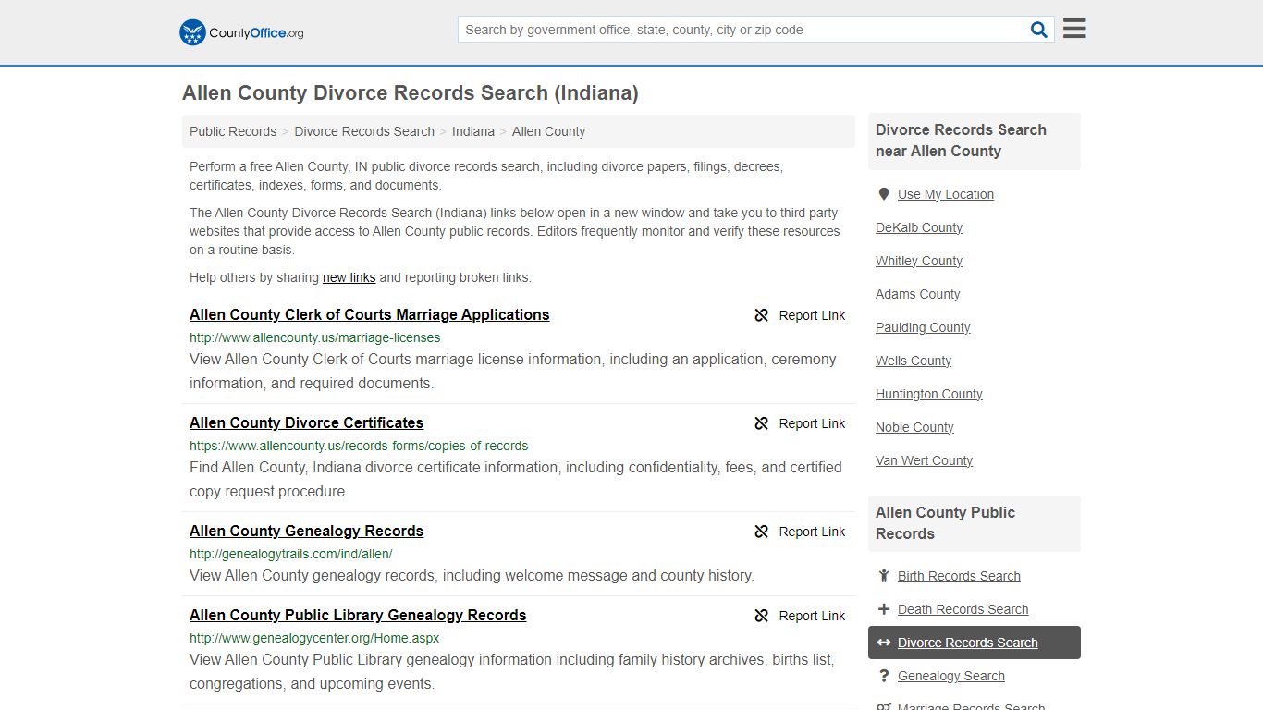Open Whitley County divorce records
This screenshot has width=1263, height=710.
(919, 261)
